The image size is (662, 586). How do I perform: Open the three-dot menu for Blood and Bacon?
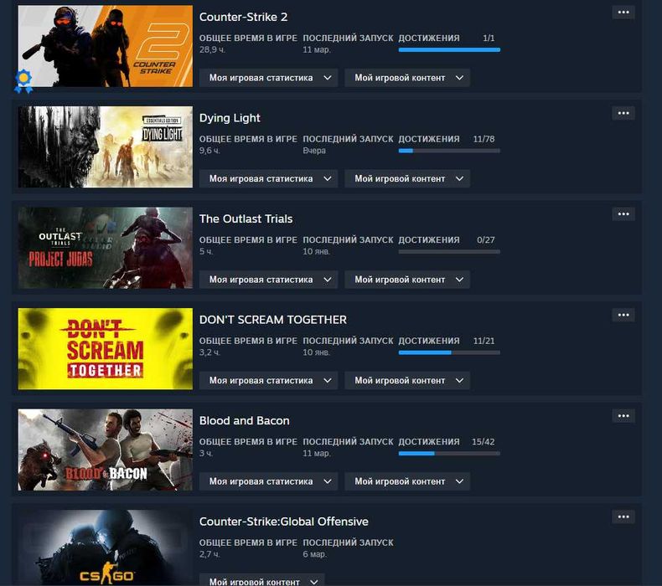623,416
